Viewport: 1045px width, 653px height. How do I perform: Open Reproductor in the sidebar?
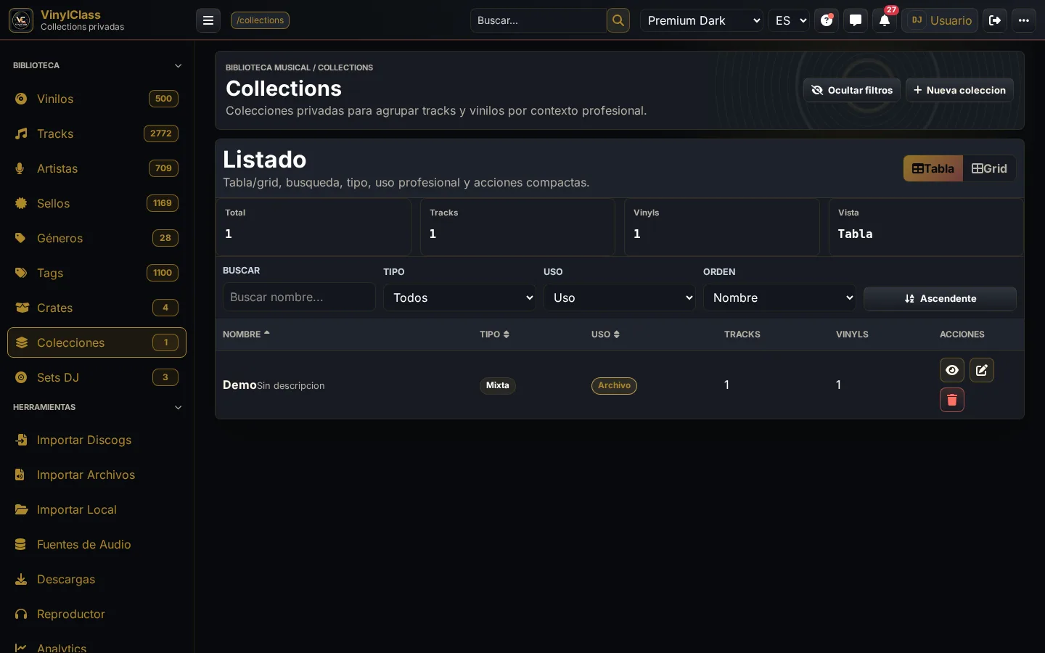coord(97,614)
